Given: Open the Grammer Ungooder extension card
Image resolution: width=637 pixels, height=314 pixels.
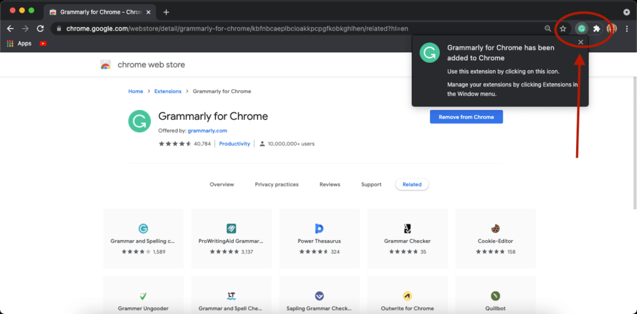Looking at the screenshot, I should 143,295.
